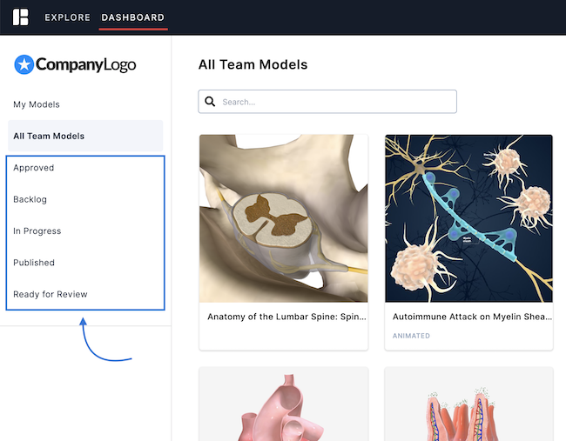
Task: Open the Myelin Sheath neuron thumbnail
Action: coord(468,218)
